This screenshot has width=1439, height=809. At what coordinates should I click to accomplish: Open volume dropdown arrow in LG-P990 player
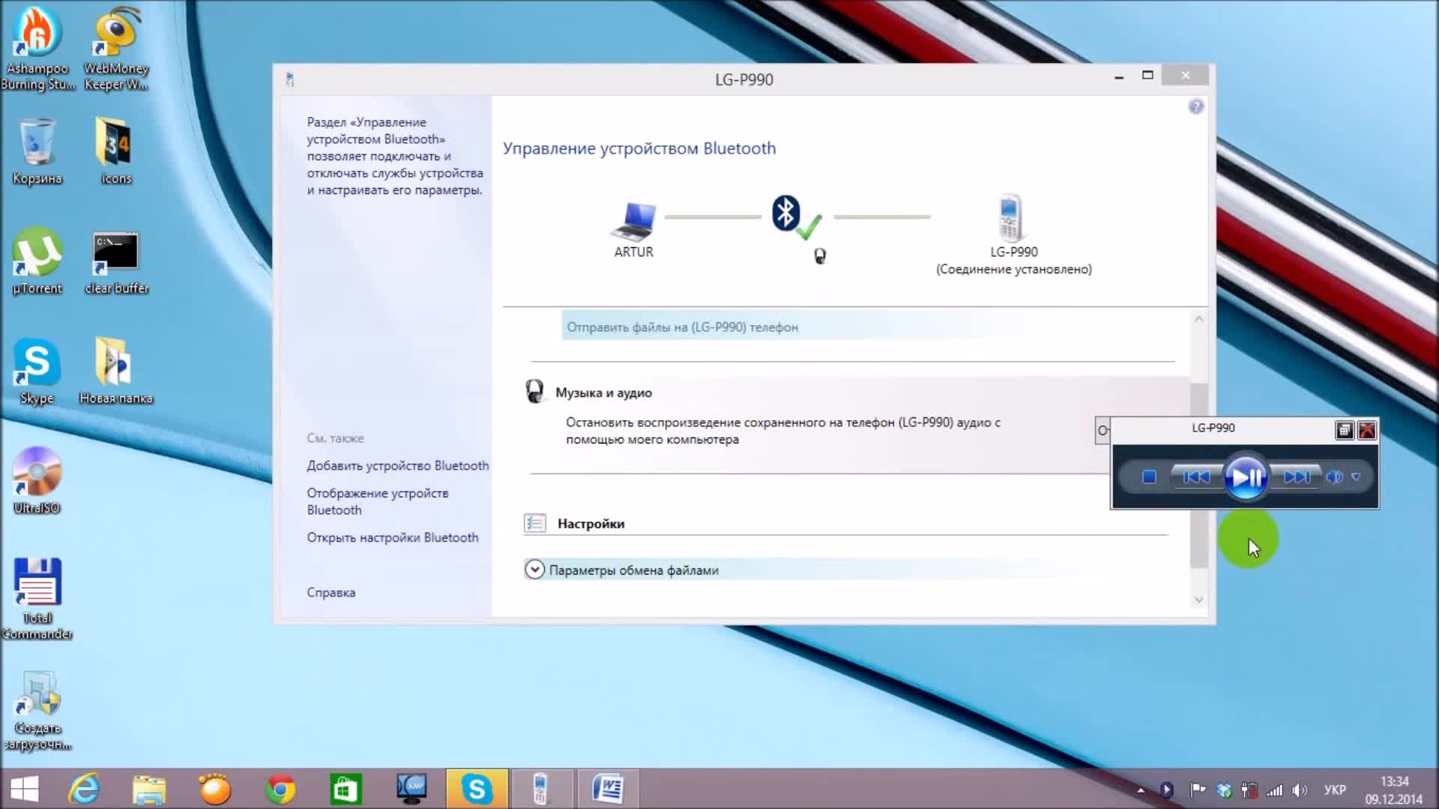pos(1356,477)
